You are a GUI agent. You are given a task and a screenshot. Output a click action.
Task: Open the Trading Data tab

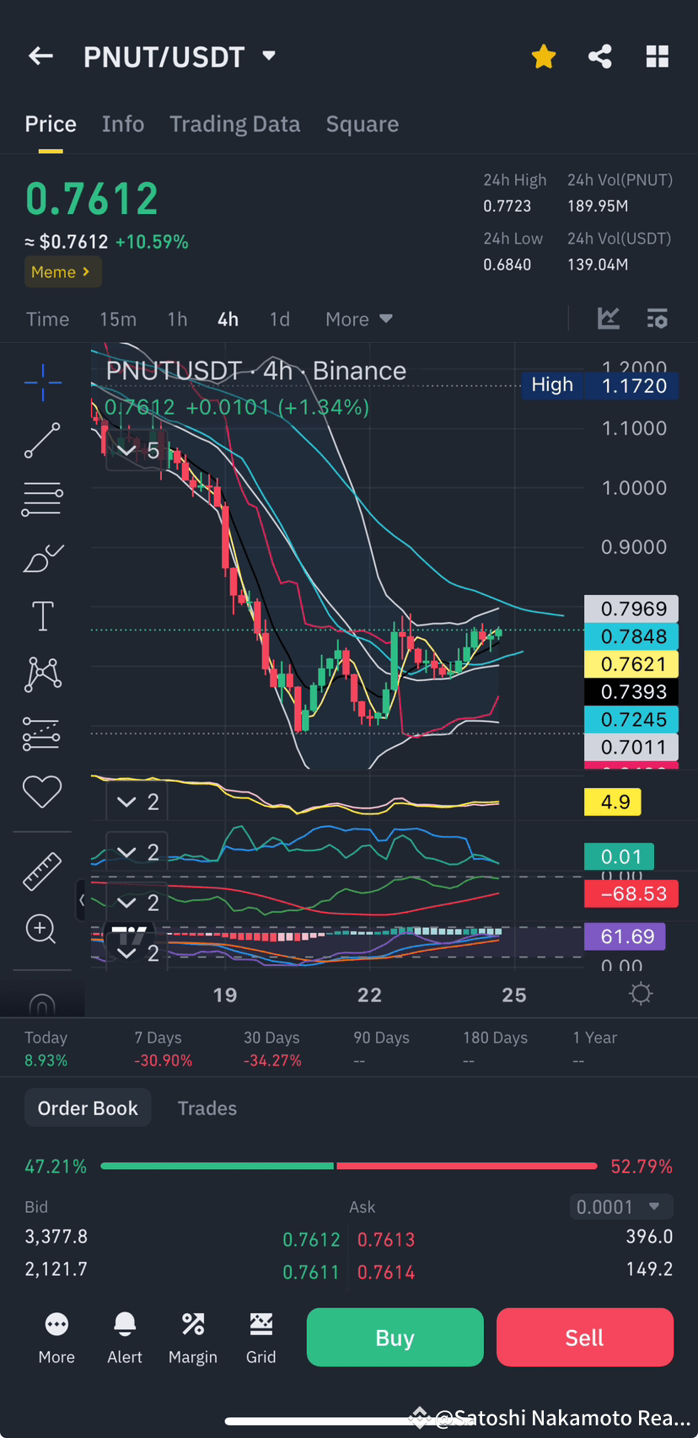click(x=235, y=124)
